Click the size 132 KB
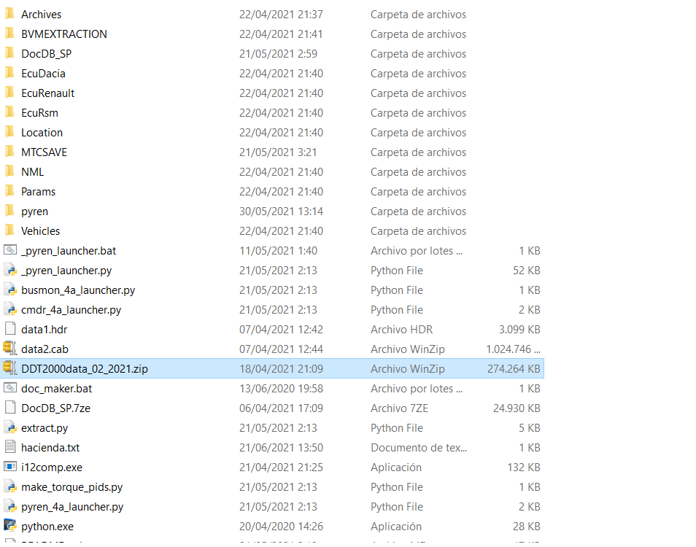The height and width of the screenshot is (547, 696). [x=524, y=468]
